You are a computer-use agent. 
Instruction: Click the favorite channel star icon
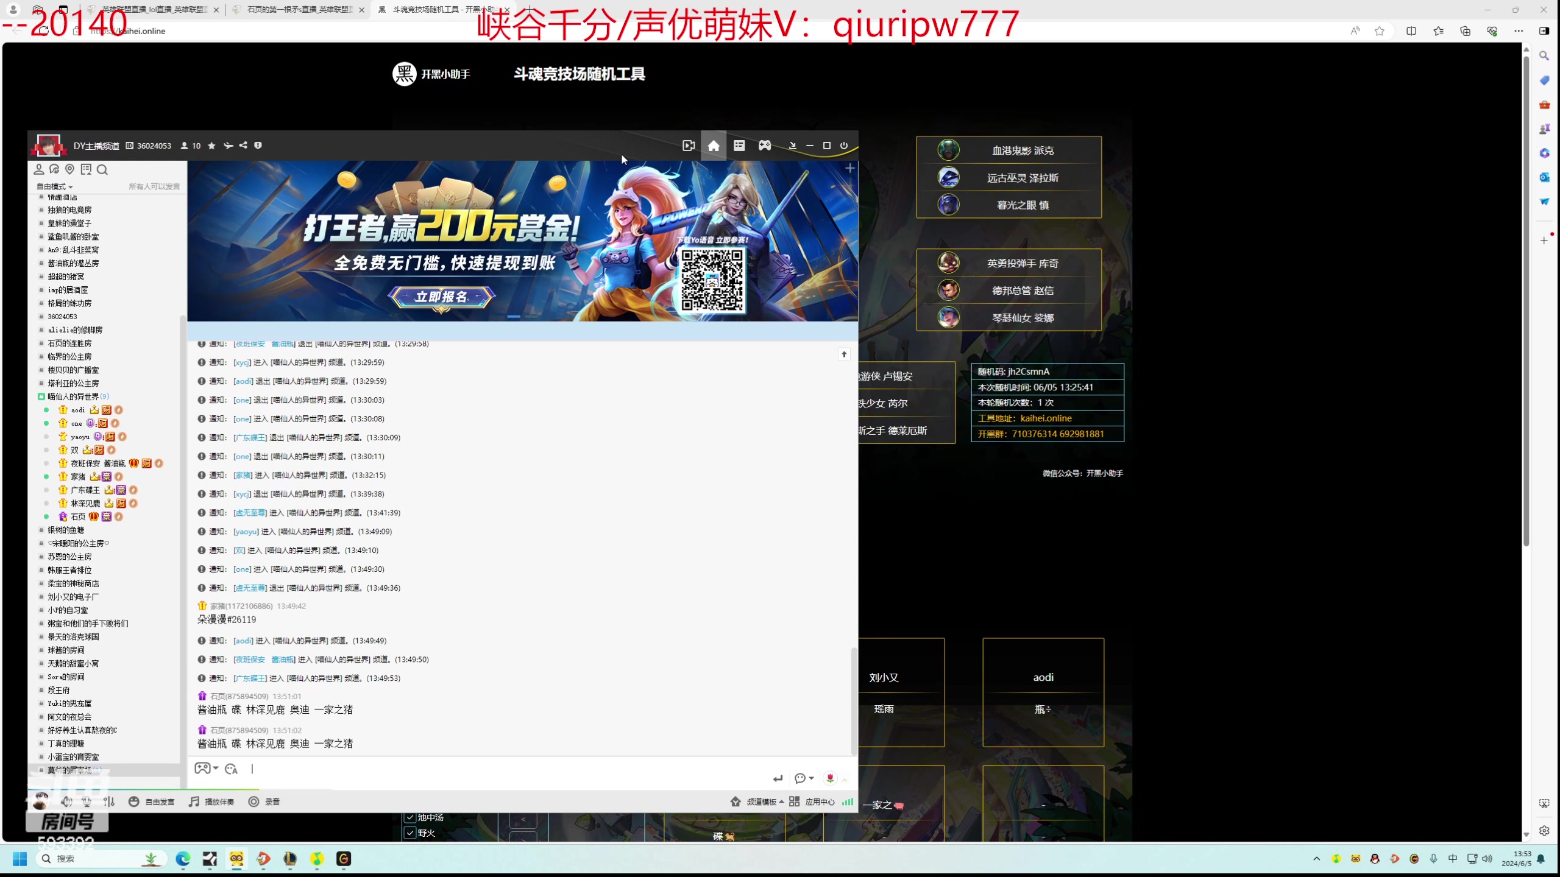pos(211,146)
